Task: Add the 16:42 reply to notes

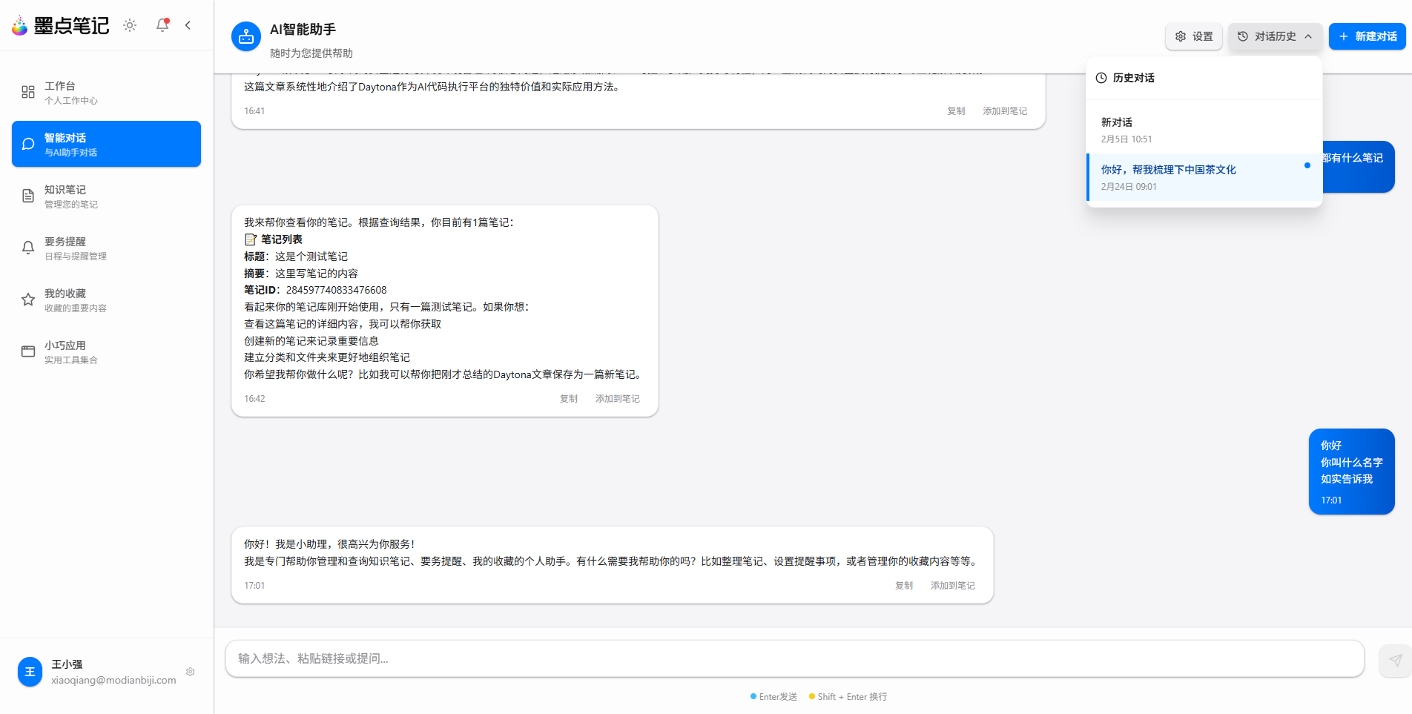Action: pyautogui.click(x=617, y=399)
